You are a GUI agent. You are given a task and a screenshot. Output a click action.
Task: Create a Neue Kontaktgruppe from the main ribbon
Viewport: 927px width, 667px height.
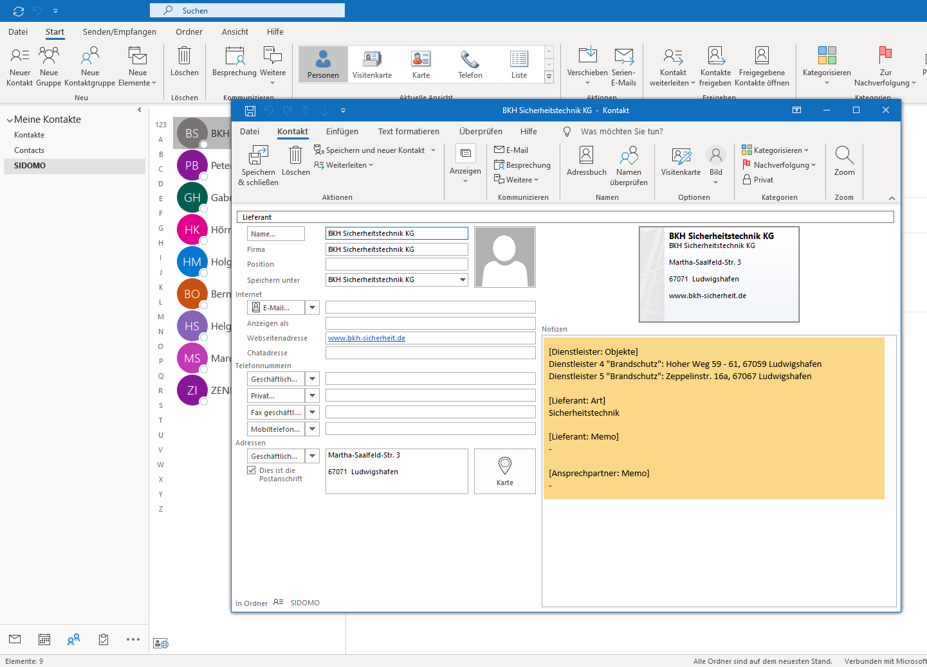click(90, 66)
